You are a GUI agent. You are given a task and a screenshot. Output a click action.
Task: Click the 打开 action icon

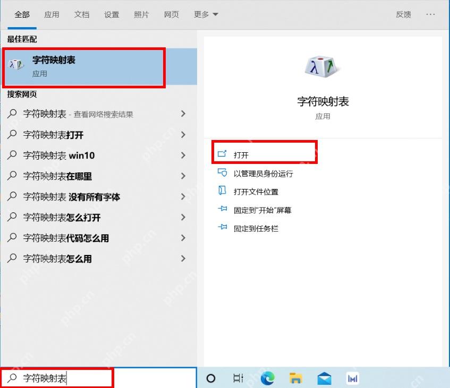(222, 154)
